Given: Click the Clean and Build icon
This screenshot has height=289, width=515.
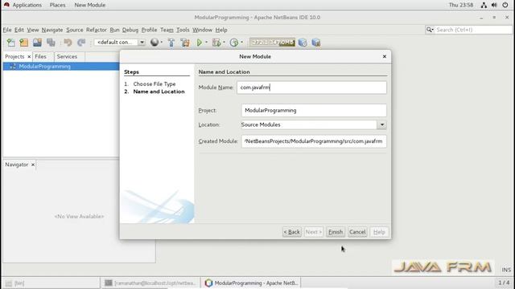Looking at the screenshot, I should click(x=185, y=43).
